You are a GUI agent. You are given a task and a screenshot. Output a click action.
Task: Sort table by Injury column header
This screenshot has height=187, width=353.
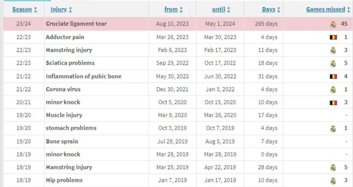[59, 9]
